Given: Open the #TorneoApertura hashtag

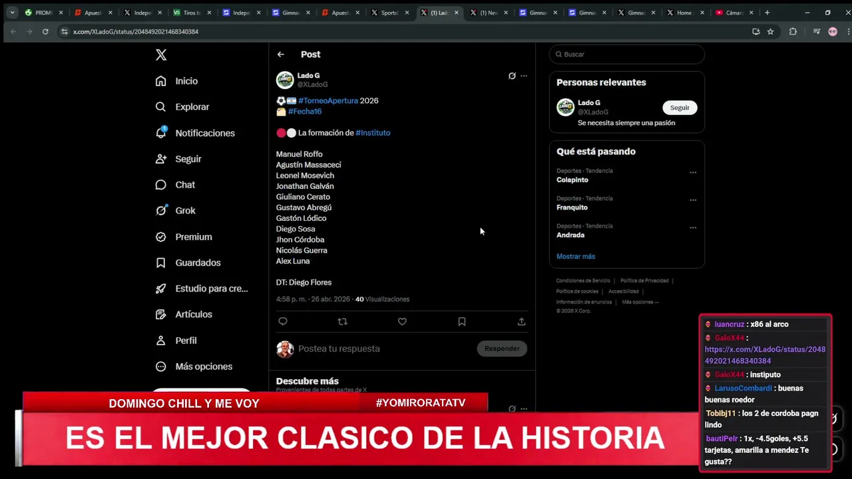Looking at the screenshot, I should point(328,101).
